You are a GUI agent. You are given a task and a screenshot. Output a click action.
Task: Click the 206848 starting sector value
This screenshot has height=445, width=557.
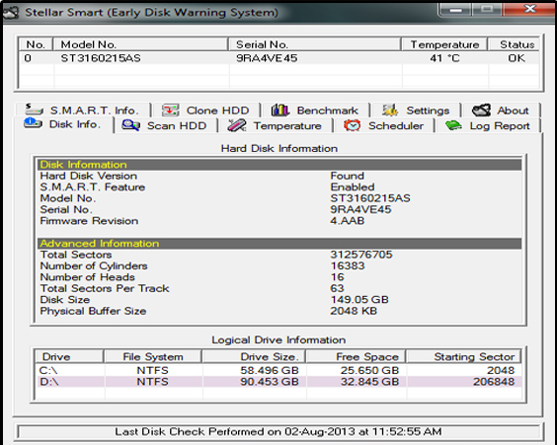coord(494,382)
